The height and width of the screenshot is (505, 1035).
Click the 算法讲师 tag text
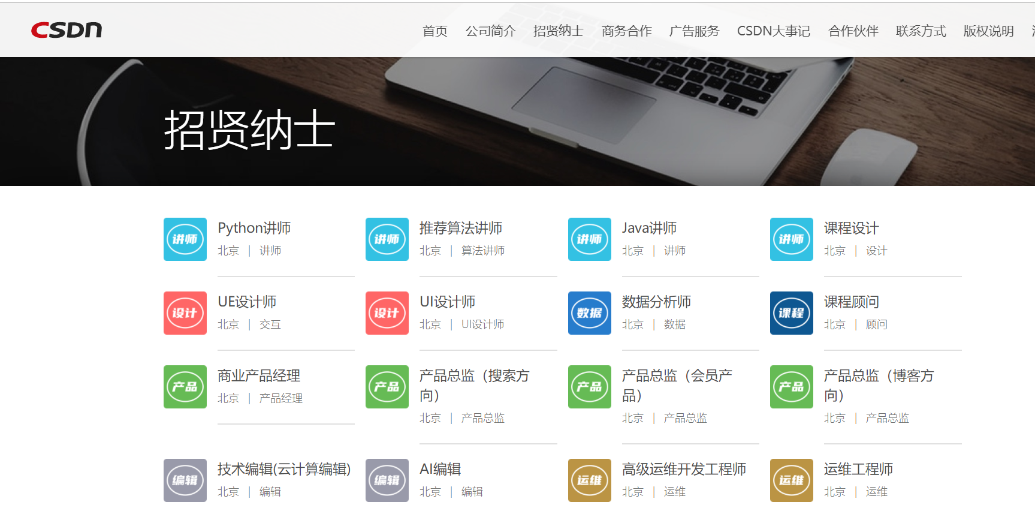(483, 251)
